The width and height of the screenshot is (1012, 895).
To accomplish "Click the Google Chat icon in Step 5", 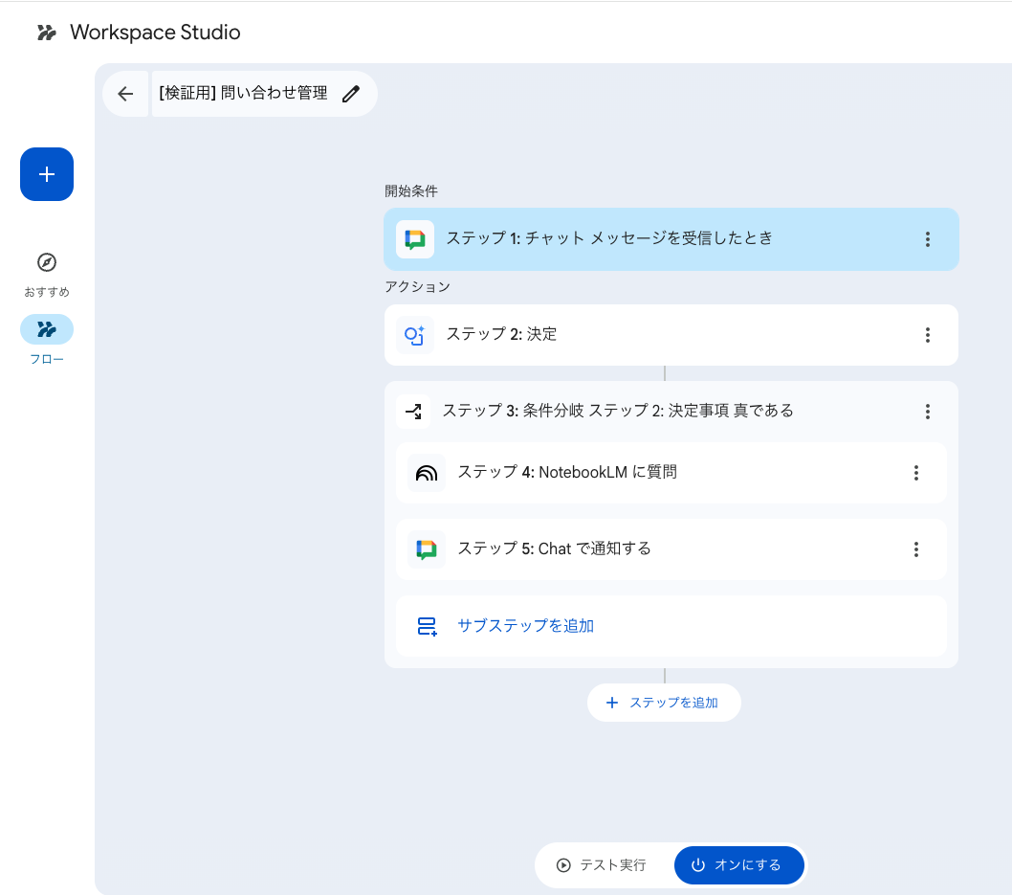I will click(427, 549).
